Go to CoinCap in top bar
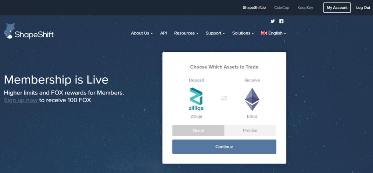Screen dimensions: 373x173 (281, 8)
